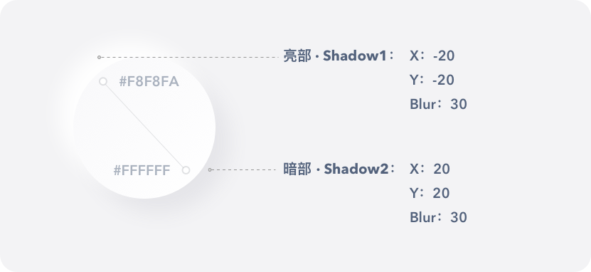Select the #F8F8FA color label
The height and width of the screenshot is (272, 591).
[149, 81]
